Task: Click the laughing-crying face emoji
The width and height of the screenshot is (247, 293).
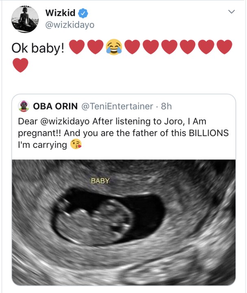Action: [x=114, y=47]
